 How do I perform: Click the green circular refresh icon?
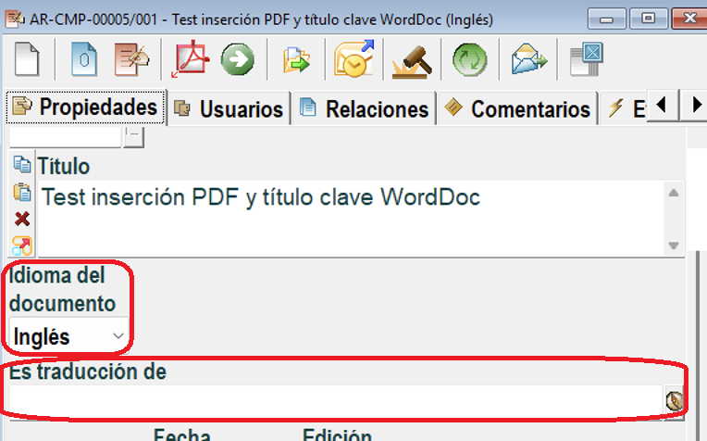(469, 60)
